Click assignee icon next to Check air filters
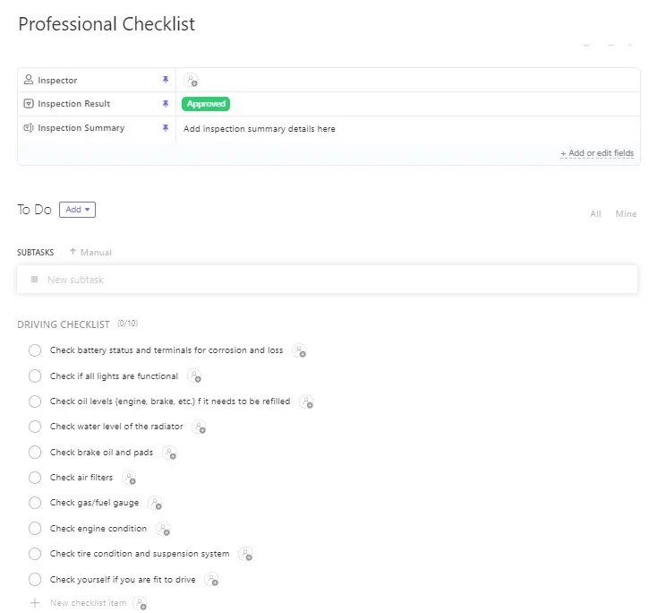The width and height of the screenshot is (649, 613). (129, 478)
